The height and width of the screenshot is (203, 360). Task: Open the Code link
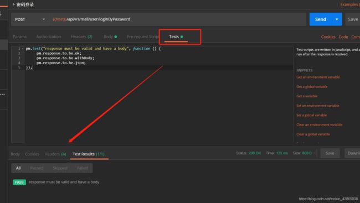point(343,37)
